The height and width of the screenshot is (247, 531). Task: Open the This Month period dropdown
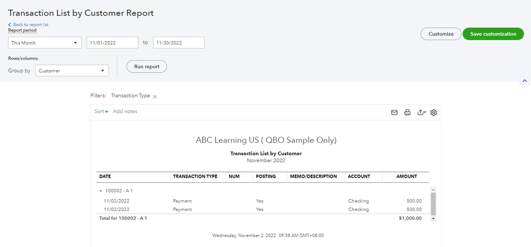pos(45,43)
